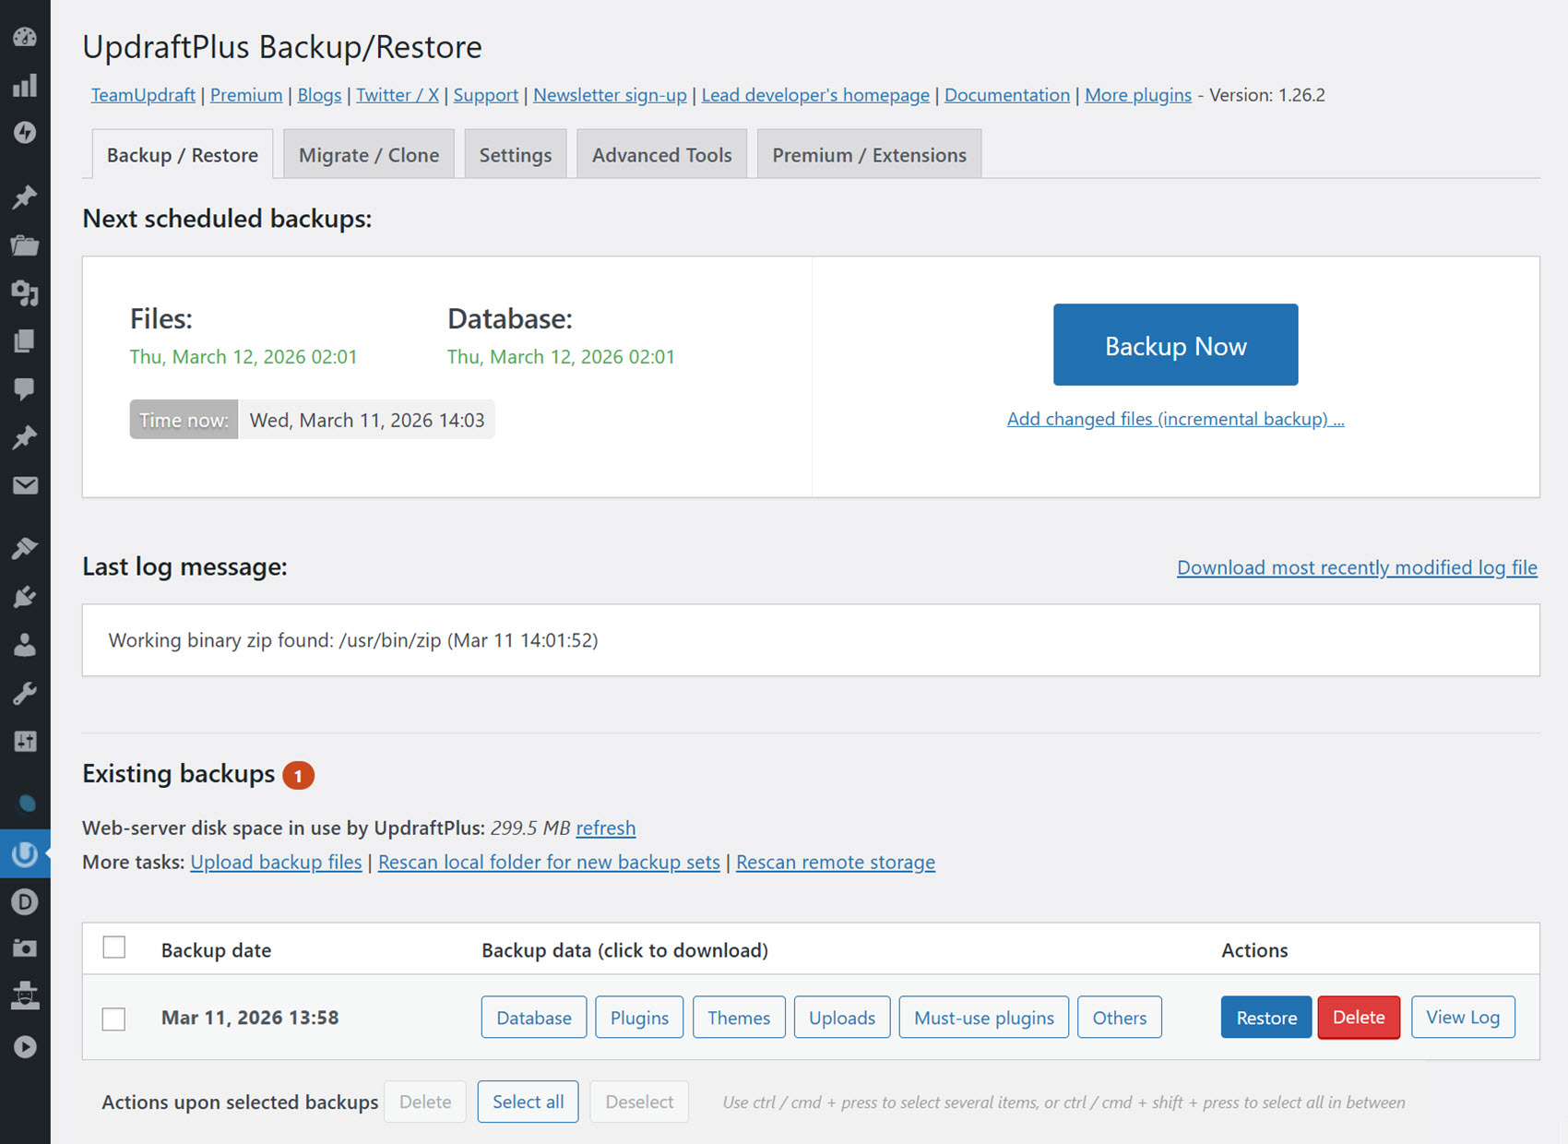Open the More plugins link
1568x1144 pixels.
click(x=1138, y=95)
